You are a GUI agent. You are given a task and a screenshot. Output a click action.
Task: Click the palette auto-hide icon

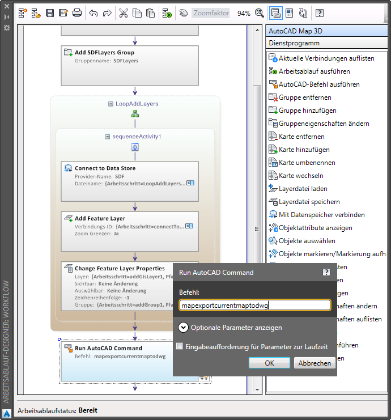point(7,17)
